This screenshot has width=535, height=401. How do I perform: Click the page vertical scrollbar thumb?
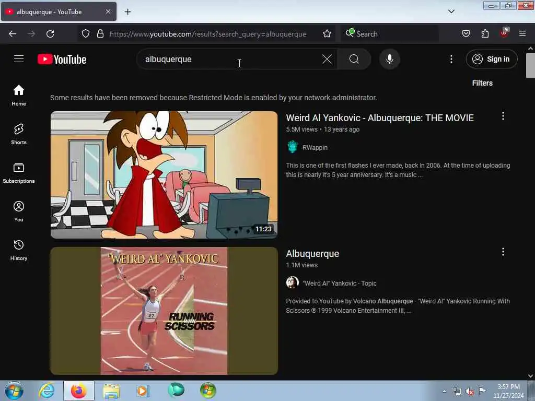[x=530, y=65]
